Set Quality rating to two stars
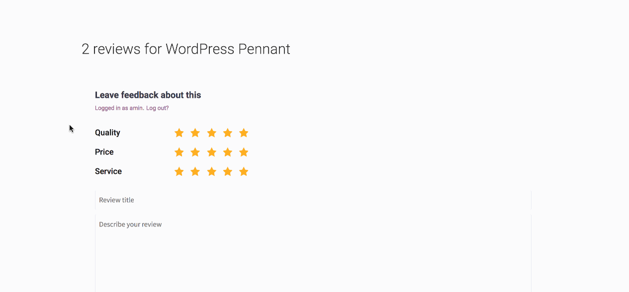Screen dimensions: 629x292 195,133
